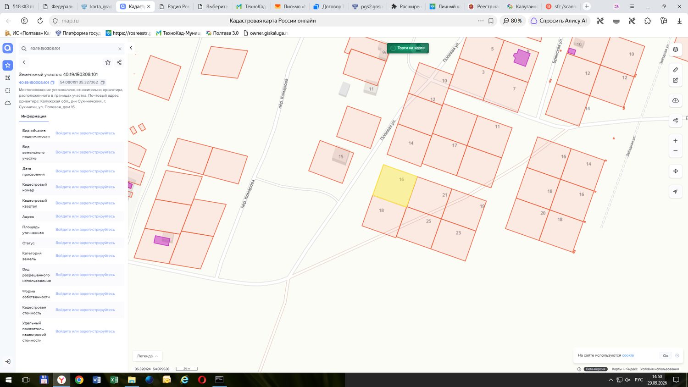Activate the pan/move map control
Screen dimensions: 688x387
[676, 171]
